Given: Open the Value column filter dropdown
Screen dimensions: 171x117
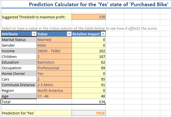Looking at the screenshot, I should [69, 34].
